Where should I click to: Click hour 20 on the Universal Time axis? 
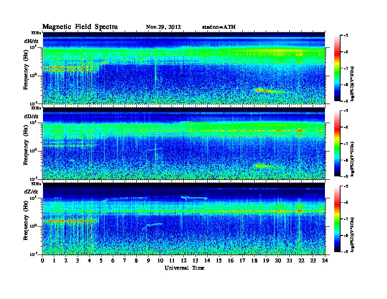click(278, 261)
